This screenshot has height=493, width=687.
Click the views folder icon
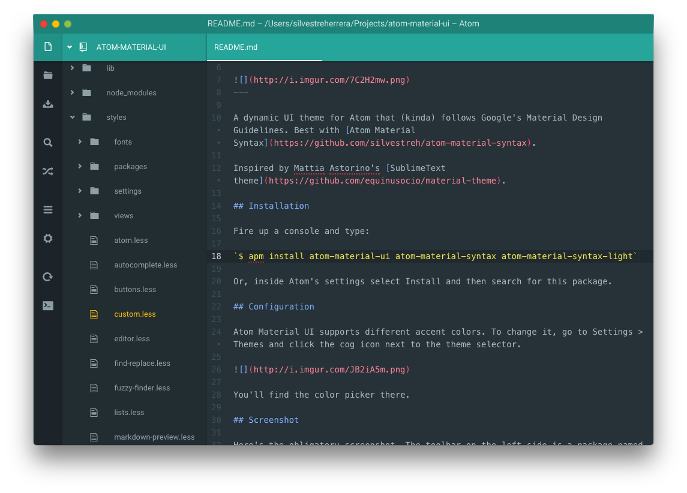click(x=94, y=215)
